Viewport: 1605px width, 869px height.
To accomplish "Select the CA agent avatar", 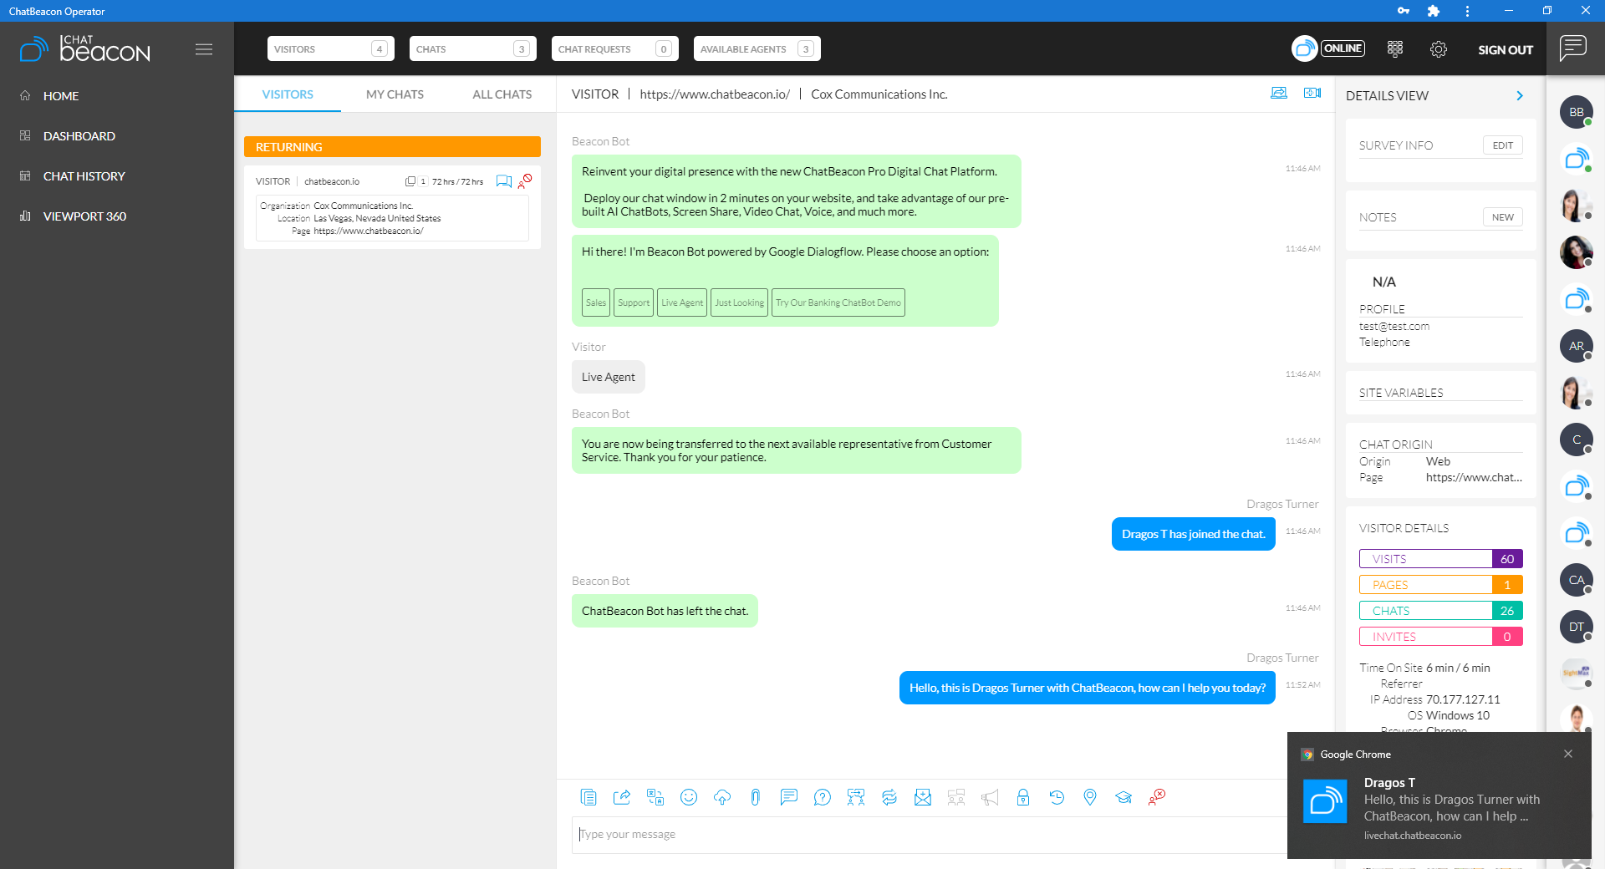I will tap(1577, 580).
